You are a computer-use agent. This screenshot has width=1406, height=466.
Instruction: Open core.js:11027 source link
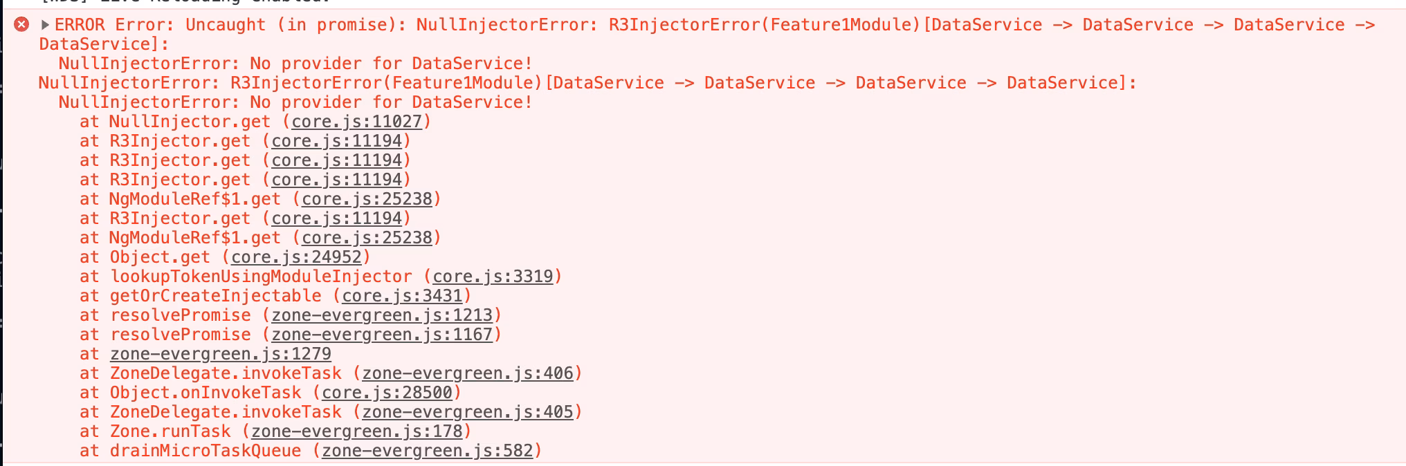356,122
